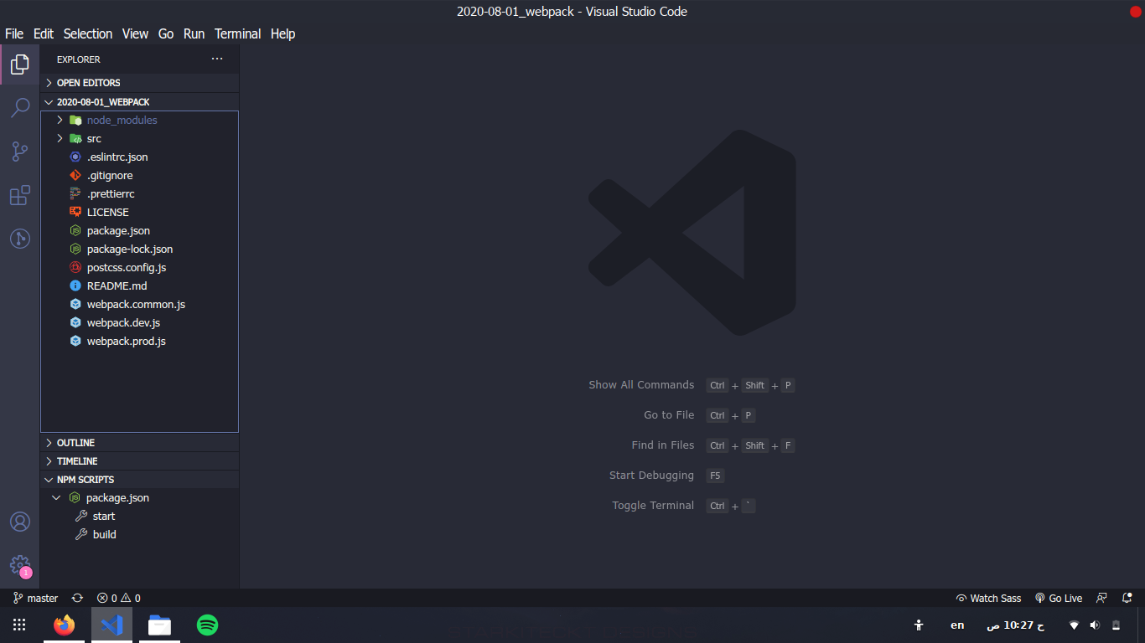Activate Go Live server from status bar
Screen dimensions: 1145x643
1059,598
